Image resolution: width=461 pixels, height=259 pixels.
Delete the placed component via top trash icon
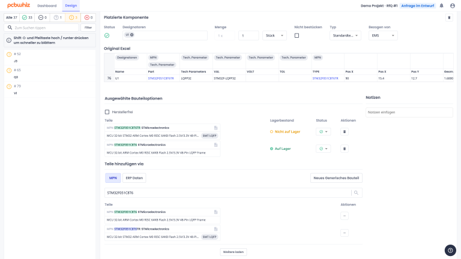coord(449,17)
